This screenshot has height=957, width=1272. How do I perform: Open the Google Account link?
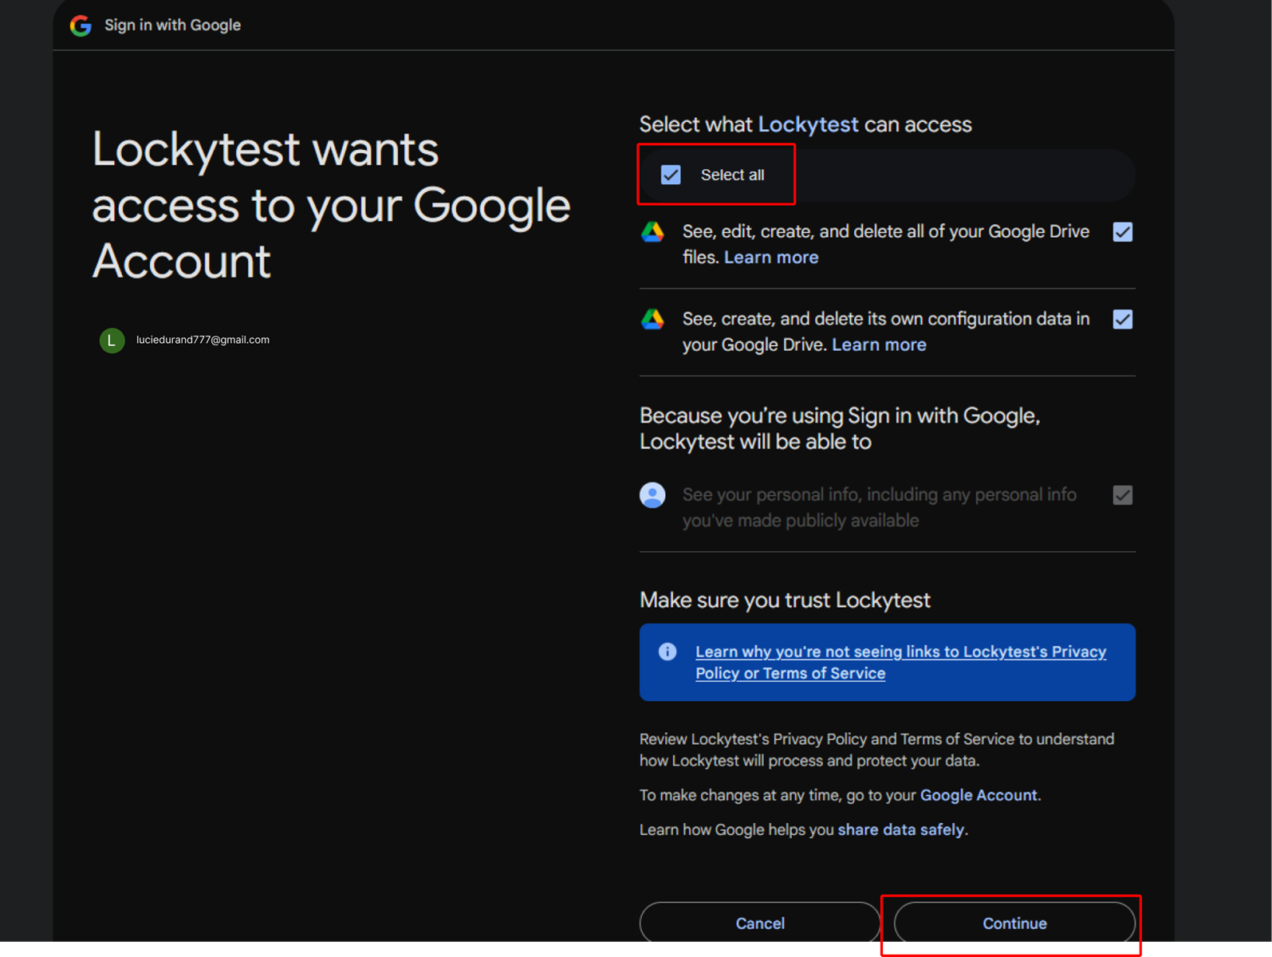(979, 795)
